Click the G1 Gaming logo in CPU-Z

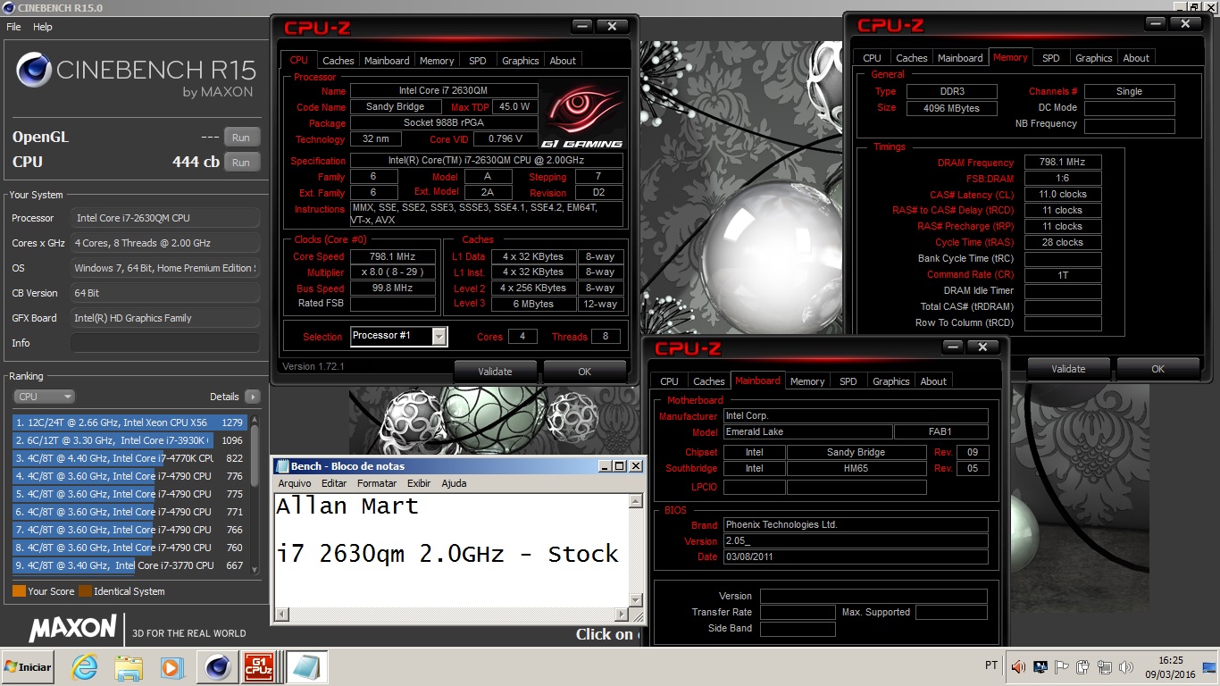point(582,115)
